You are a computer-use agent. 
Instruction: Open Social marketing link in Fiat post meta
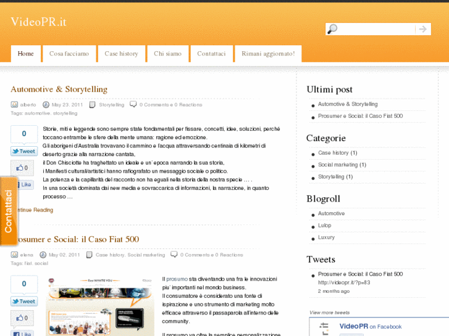[146, 255]
